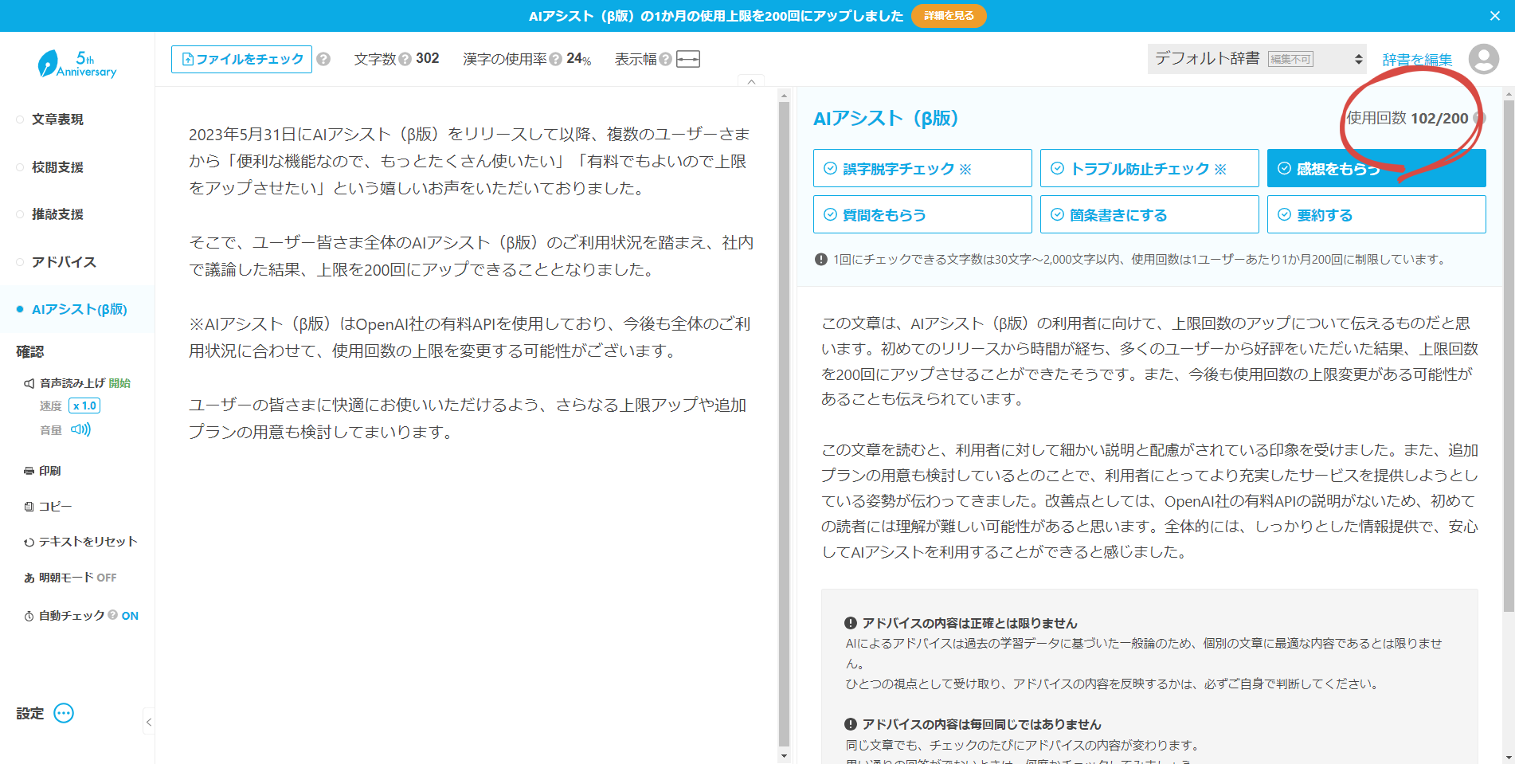Click the 5th Anniversary logo
Viewport: 1515px width, 764px height.
point(77,64)
